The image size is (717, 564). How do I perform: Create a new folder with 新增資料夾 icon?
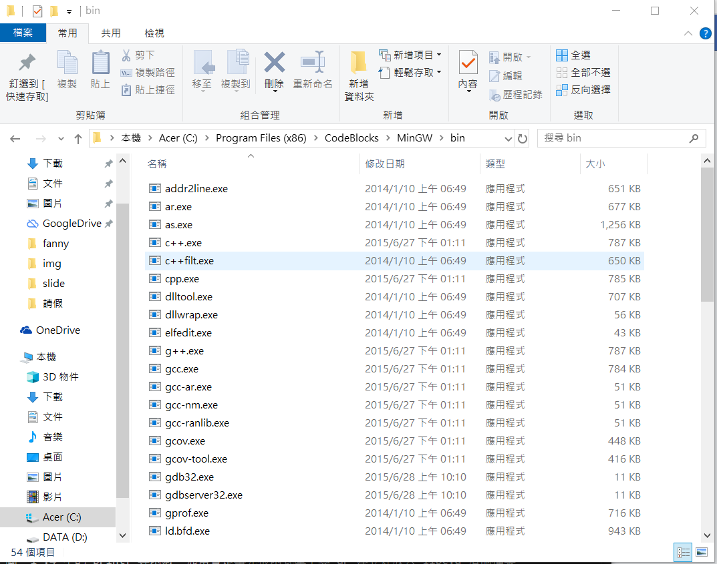pos(359,64)
